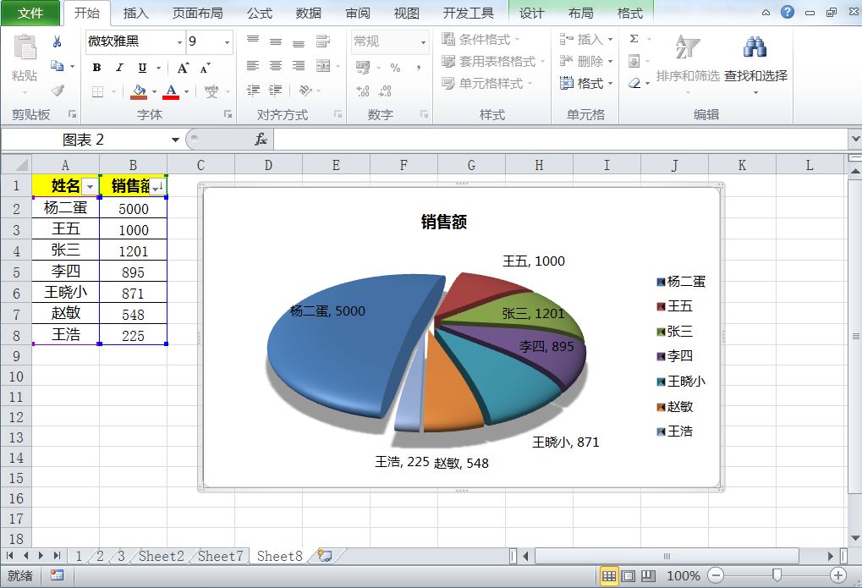Click the Clear eraser icon
This screenshot has height=588, width=862.
(x=634, y=83)
